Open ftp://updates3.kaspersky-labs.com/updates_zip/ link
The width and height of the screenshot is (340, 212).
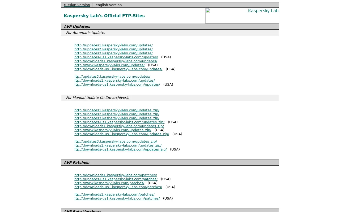pyautogui.click(x=116, y=142)
